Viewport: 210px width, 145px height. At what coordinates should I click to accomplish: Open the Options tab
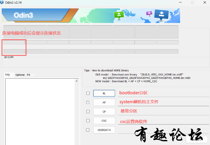pos(20,75)
